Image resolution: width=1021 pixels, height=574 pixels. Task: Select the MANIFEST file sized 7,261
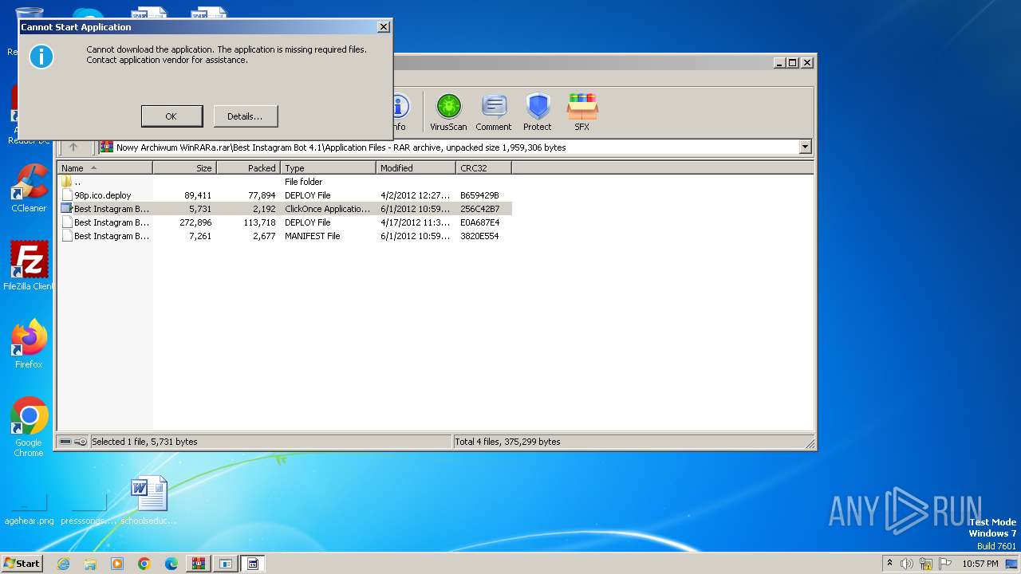[x=285, y=236]
